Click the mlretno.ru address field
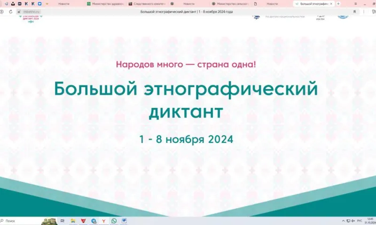Screen dimensions: 376x225 [x=31, y=11]
